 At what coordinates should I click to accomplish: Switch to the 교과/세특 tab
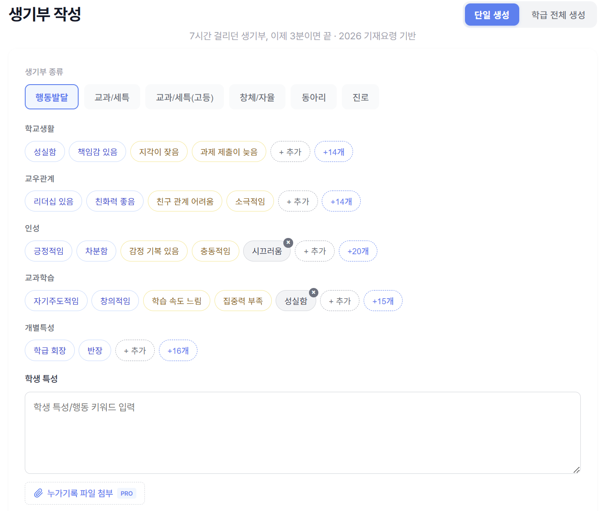coord(112,97)
